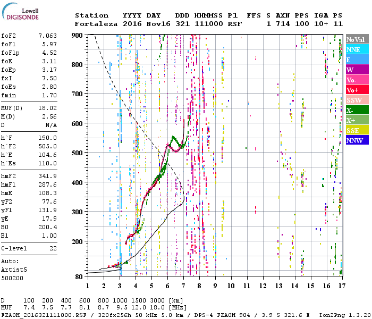
Task: Select the Vo- pink legend swatch
Action: pyautogui.click(x=357, y=80)
